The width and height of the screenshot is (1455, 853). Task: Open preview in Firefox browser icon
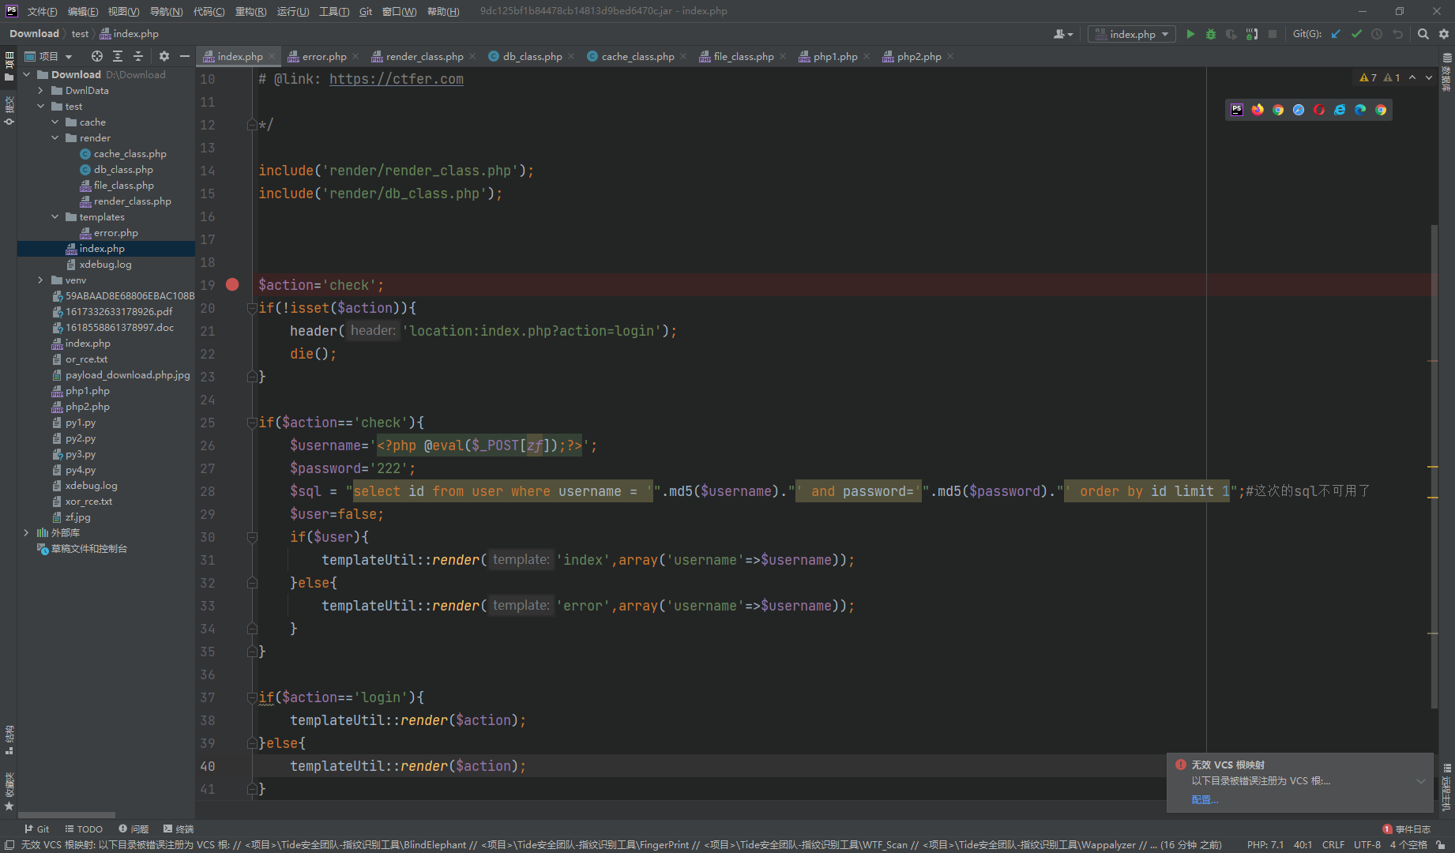point(1258,110)
